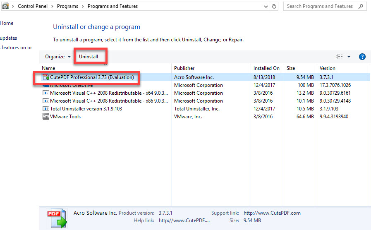Click the 64.6 MB size cell
371x230 pixels.
305,116
